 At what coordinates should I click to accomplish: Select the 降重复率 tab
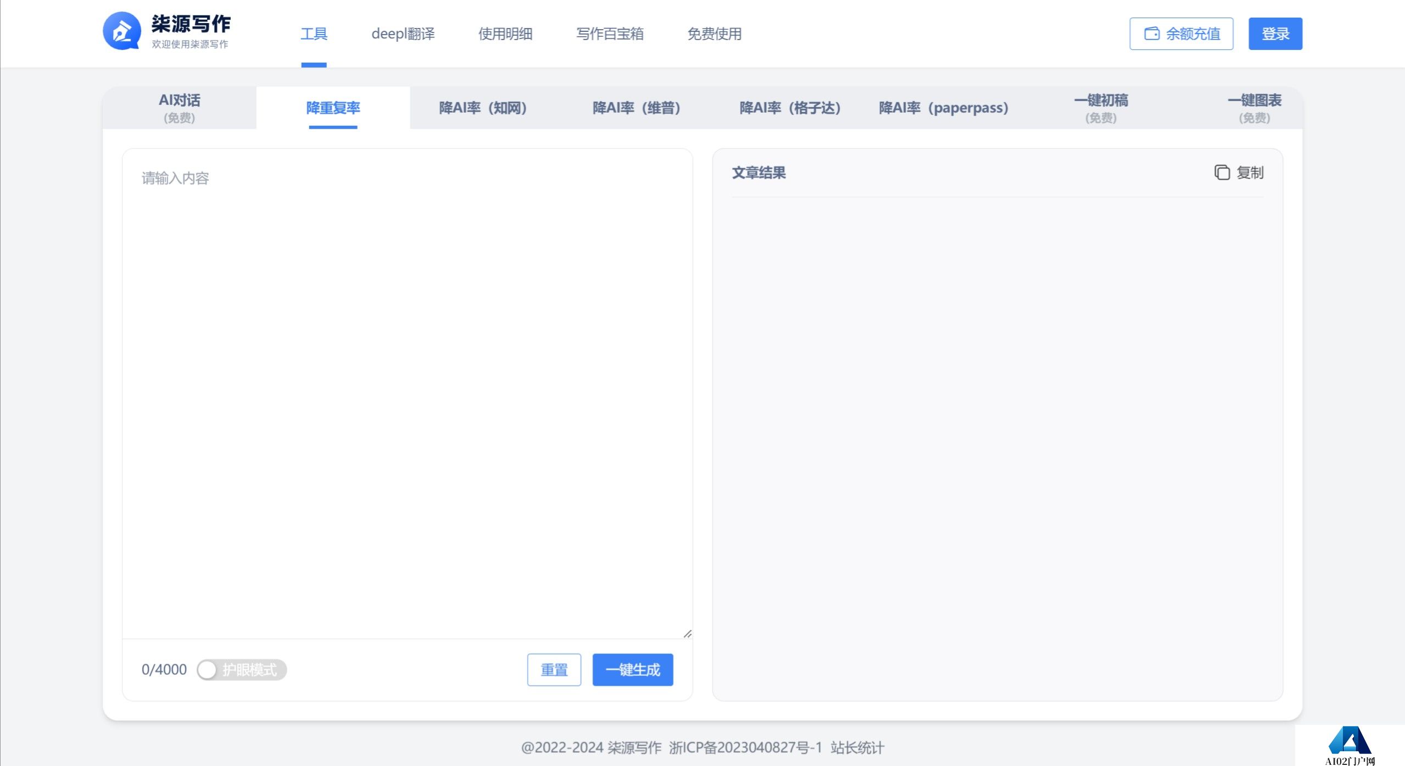[333, 108]
